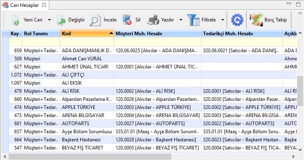This screenshot has width=304, height=160.
Task: Expand the Filtrele dropdown arrow
Action: click(x=223, y=20)
